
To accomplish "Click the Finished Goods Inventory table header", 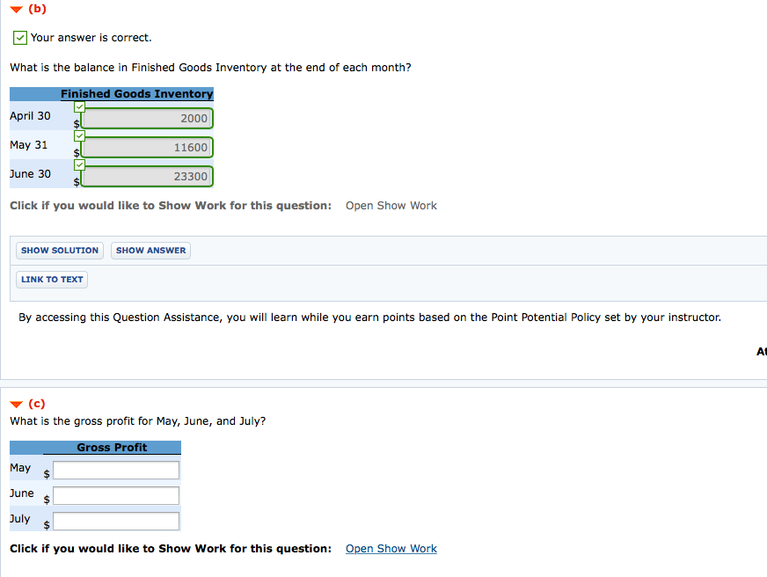I will (136, 93).
